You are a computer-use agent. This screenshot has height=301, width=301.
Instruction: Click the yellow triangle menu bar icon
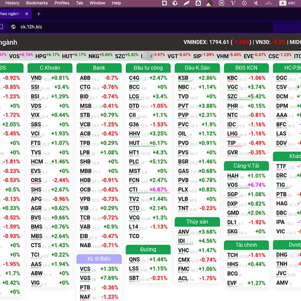tap(209, 4)
